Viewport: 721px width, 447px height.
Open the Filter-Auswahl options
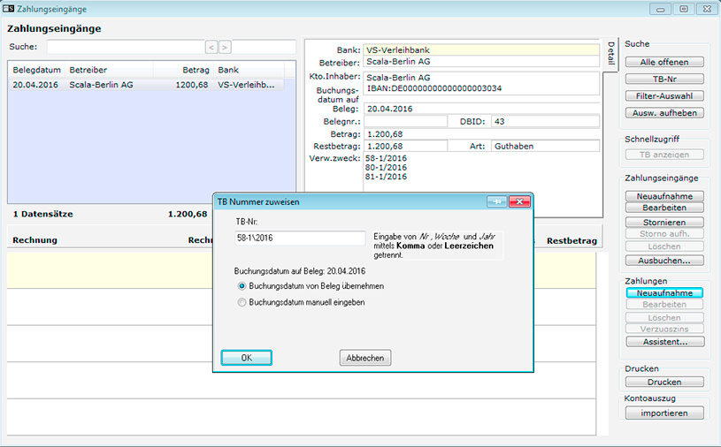click(x=664, y=95)
